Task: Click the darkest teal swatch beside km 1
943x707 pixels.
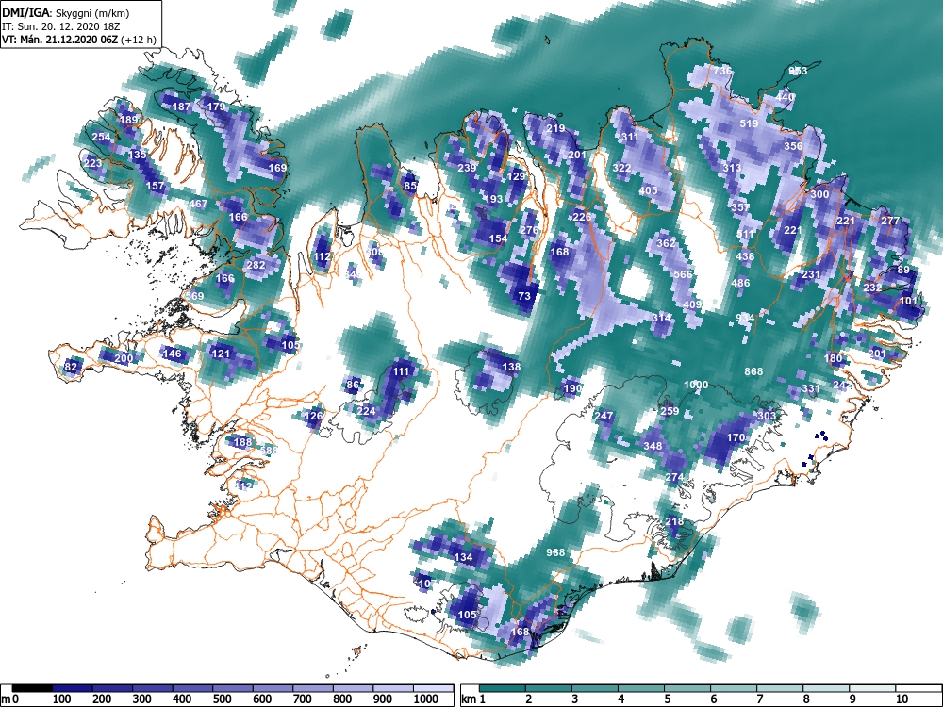Action: click(x=503, y=688)
